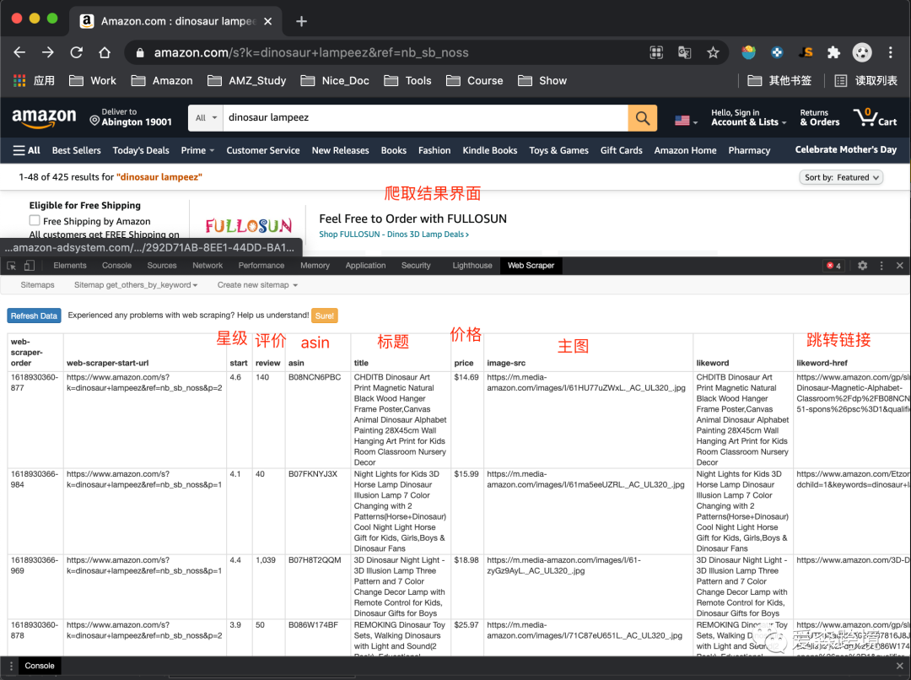Screen dimensions: 911x680
Task: Open DevTools settings gear
Action: point(862,266)
